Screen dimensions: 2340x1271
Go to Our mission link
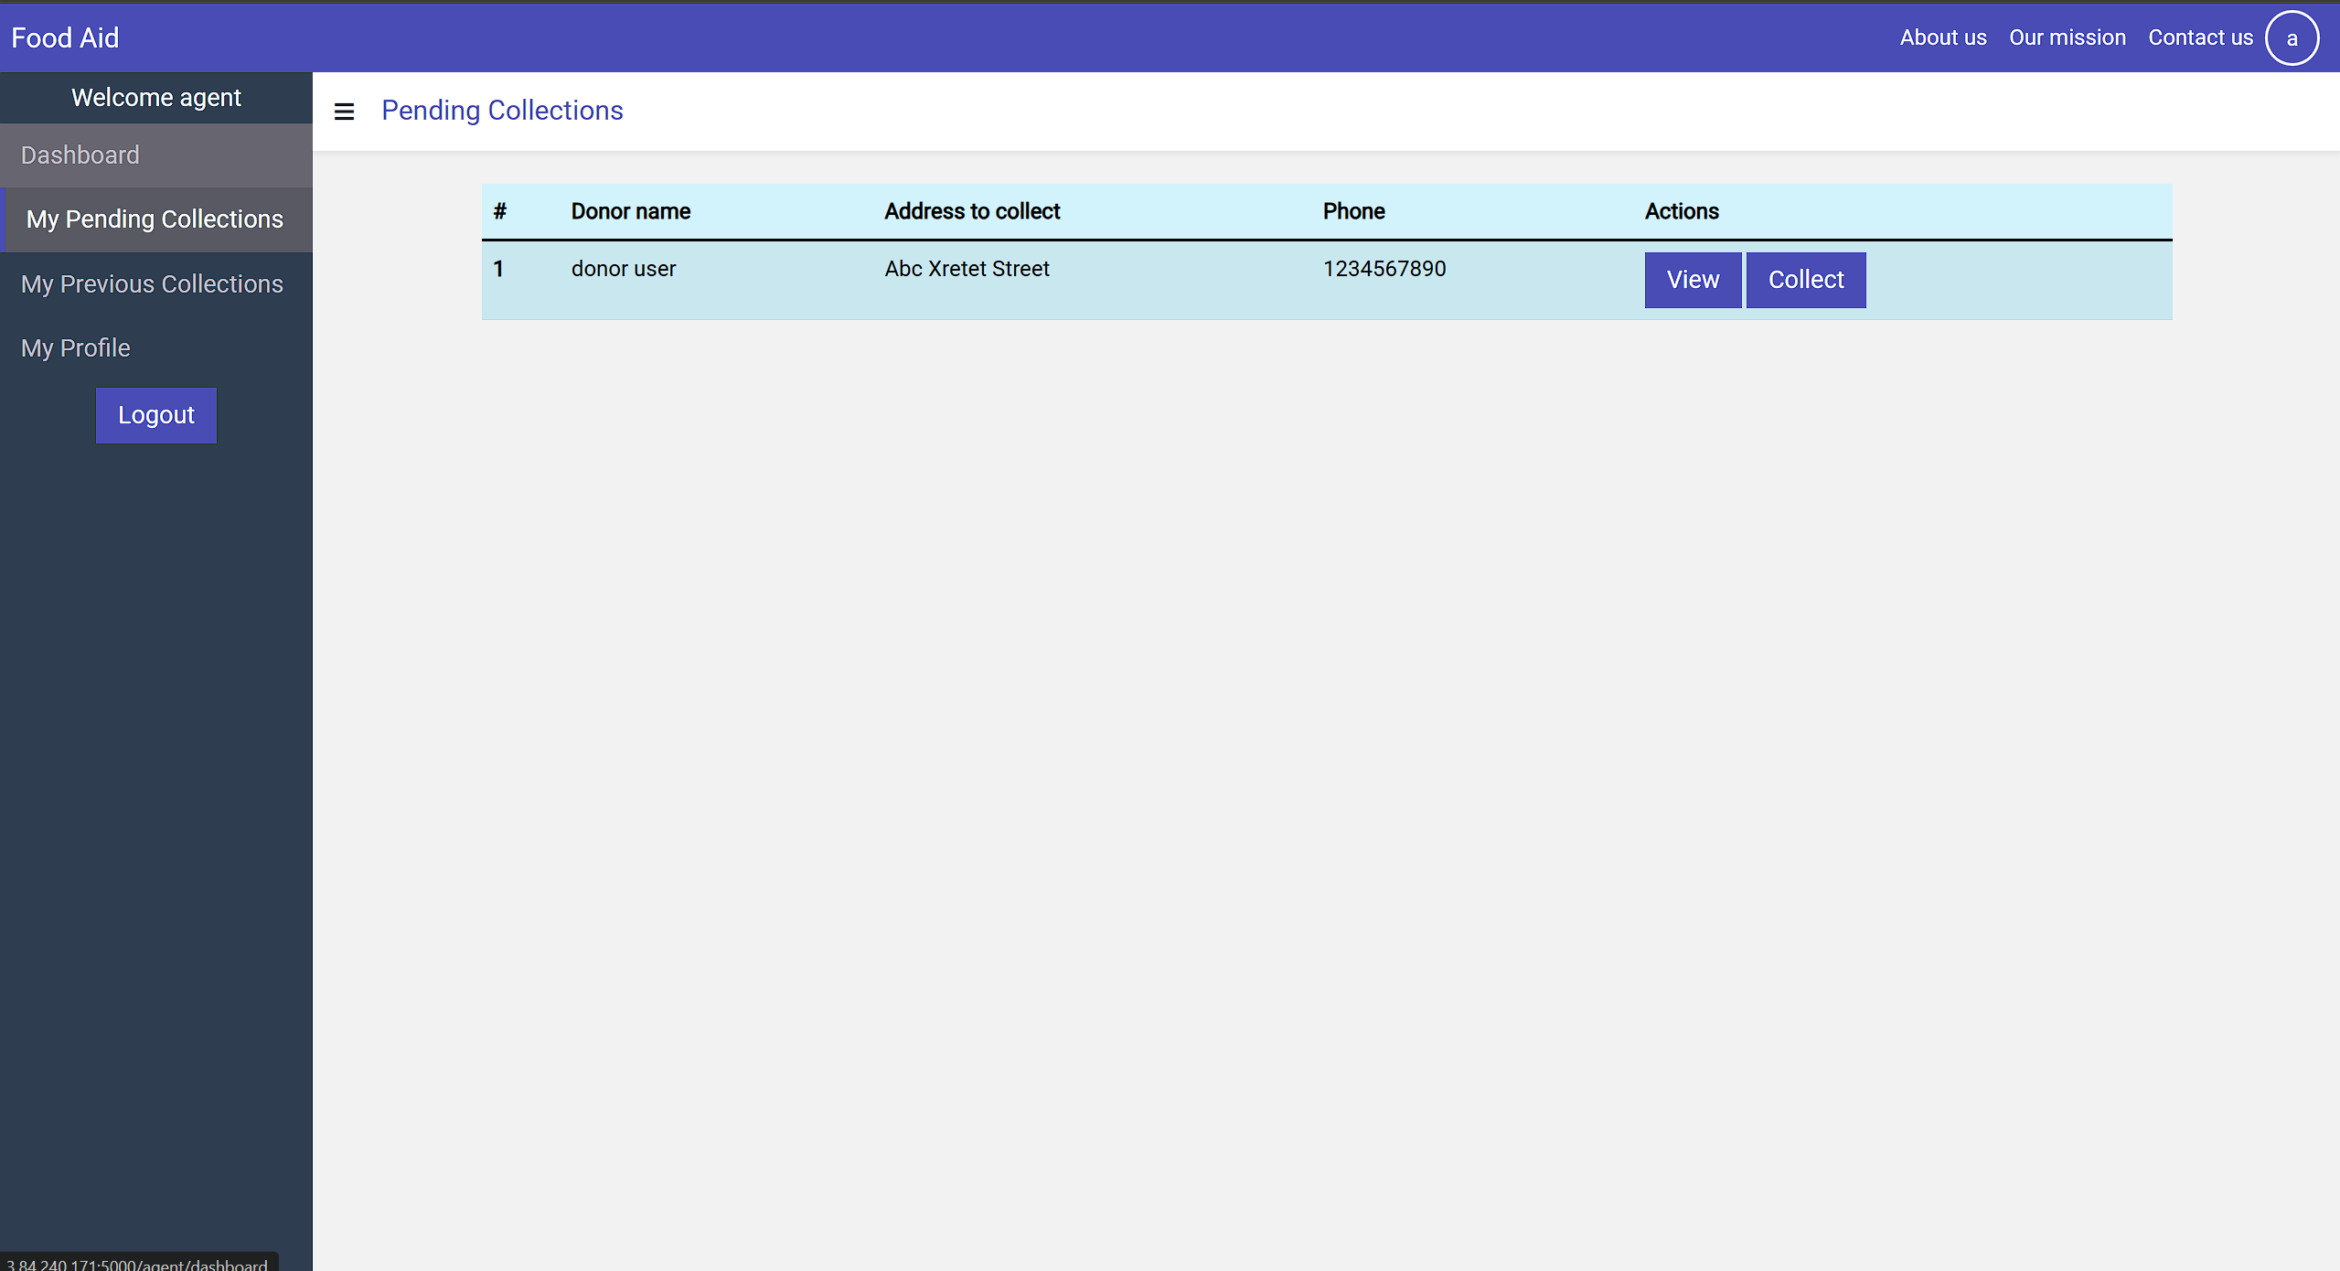(x=2067, y=37)
